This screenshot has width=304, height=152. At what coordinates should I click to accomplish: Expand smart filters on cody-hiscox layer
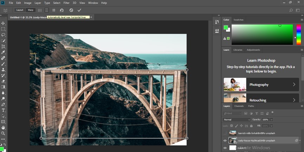click(300, 140)
